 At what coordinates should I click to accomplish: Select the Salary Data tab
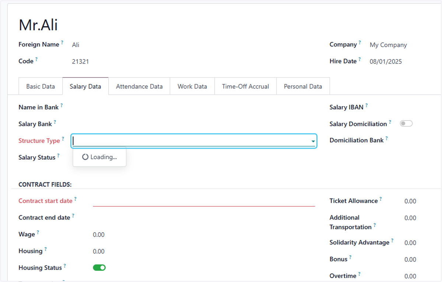tap(85, 87)
